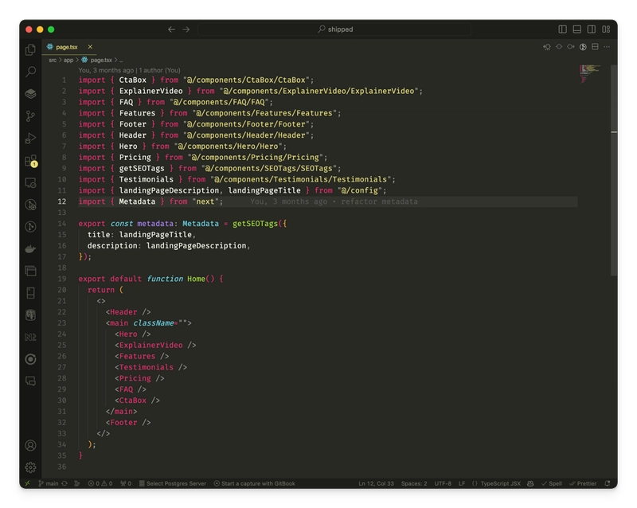Open the circular target icon view
The image size is (637, 508).
pyautogui.click(x=30, y=359)
